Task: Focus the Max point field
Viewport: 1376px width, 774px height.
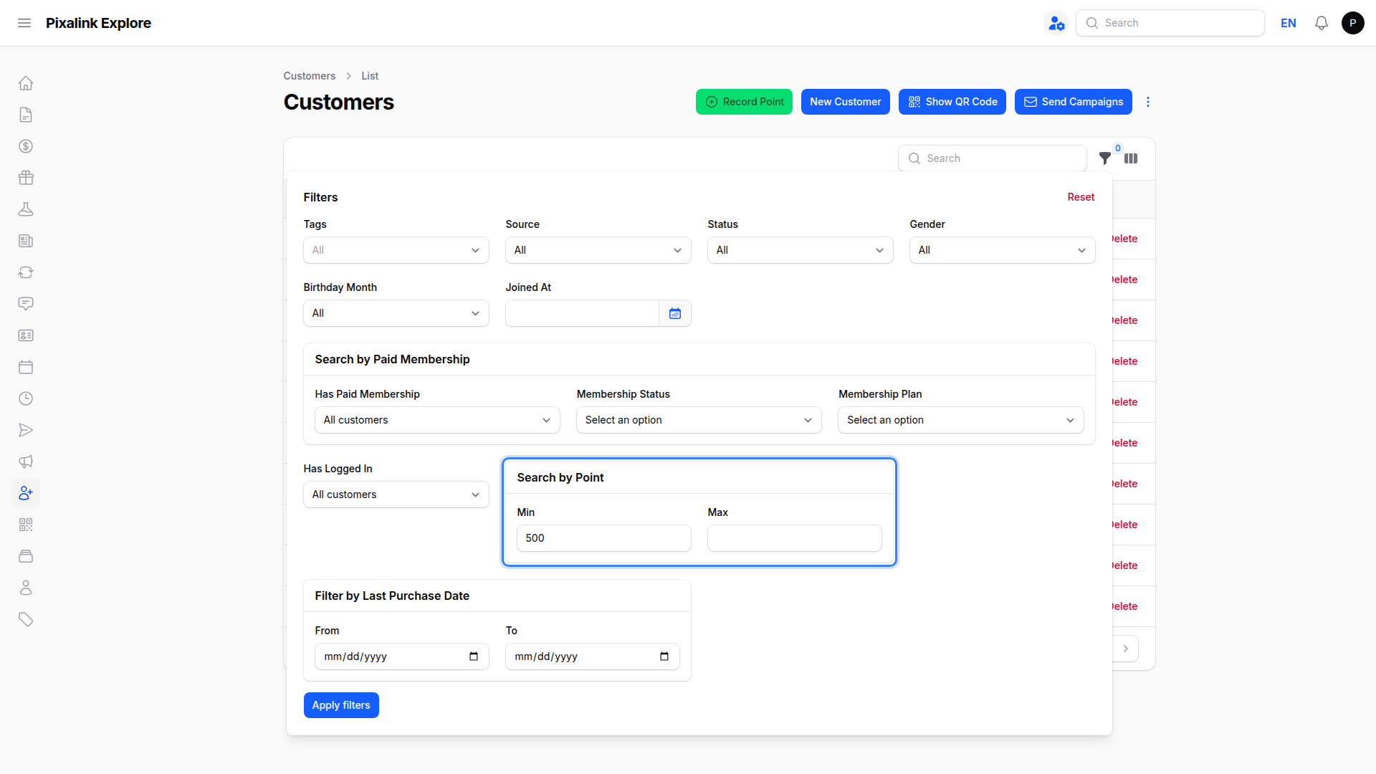Action: coord(795,538)
